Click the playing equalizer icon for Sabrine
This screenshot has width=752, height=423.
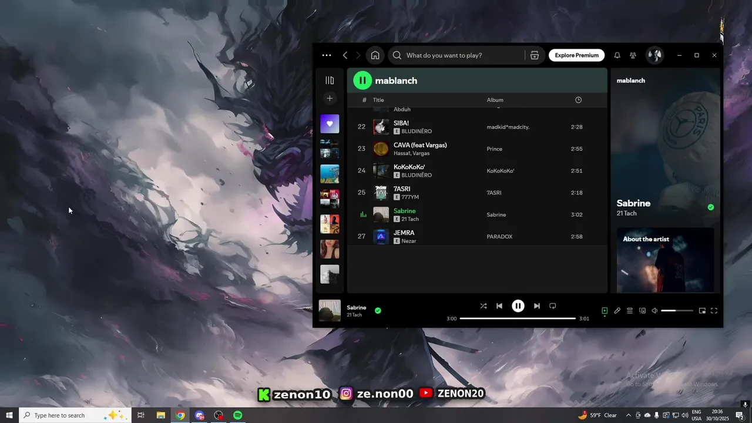[x=363, y=215]
